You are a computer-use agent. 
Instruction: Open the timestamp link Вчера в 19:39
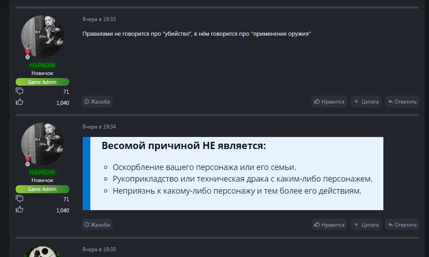[99, 249]
